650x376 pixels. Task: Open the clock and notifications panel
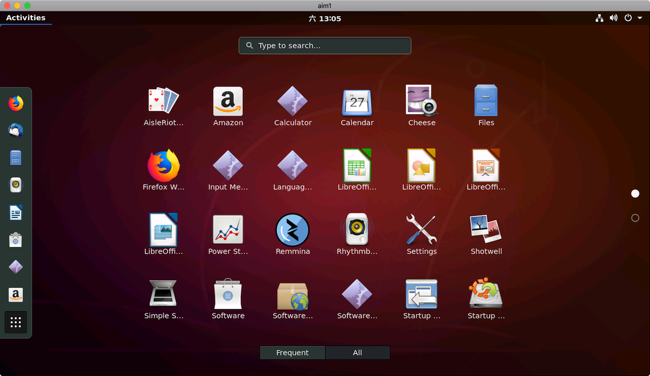coord(325,18)
